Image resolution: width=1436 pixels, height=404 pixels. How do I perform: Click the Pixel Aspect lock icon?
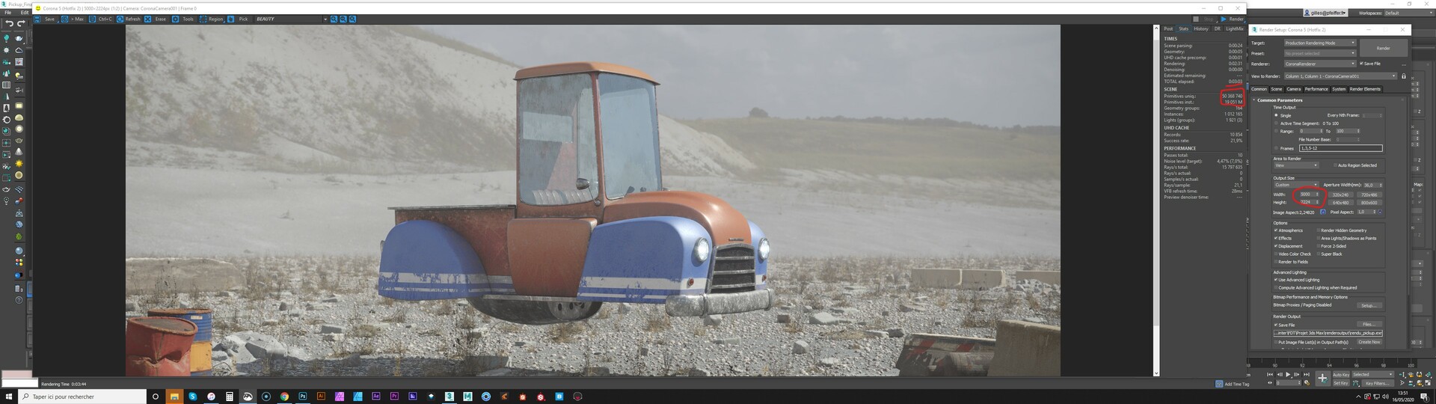pyautogui.click(x=1379, y=212)
